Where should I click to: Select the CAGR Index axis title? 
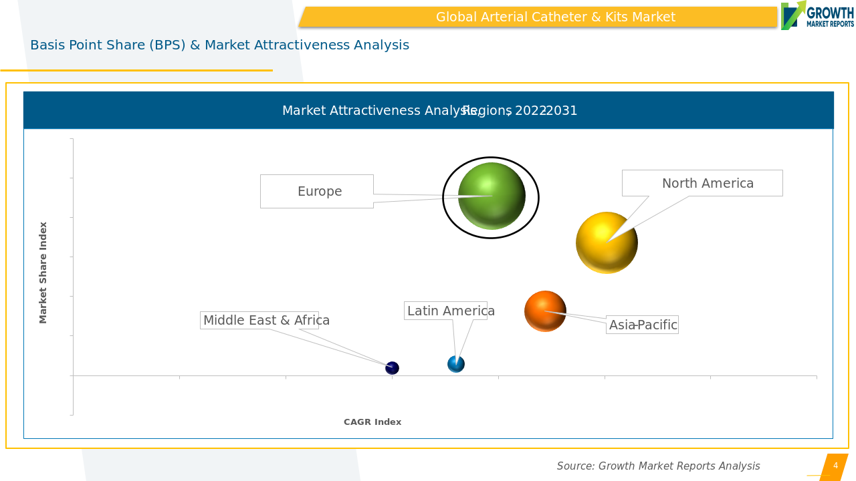pos(372,422)
